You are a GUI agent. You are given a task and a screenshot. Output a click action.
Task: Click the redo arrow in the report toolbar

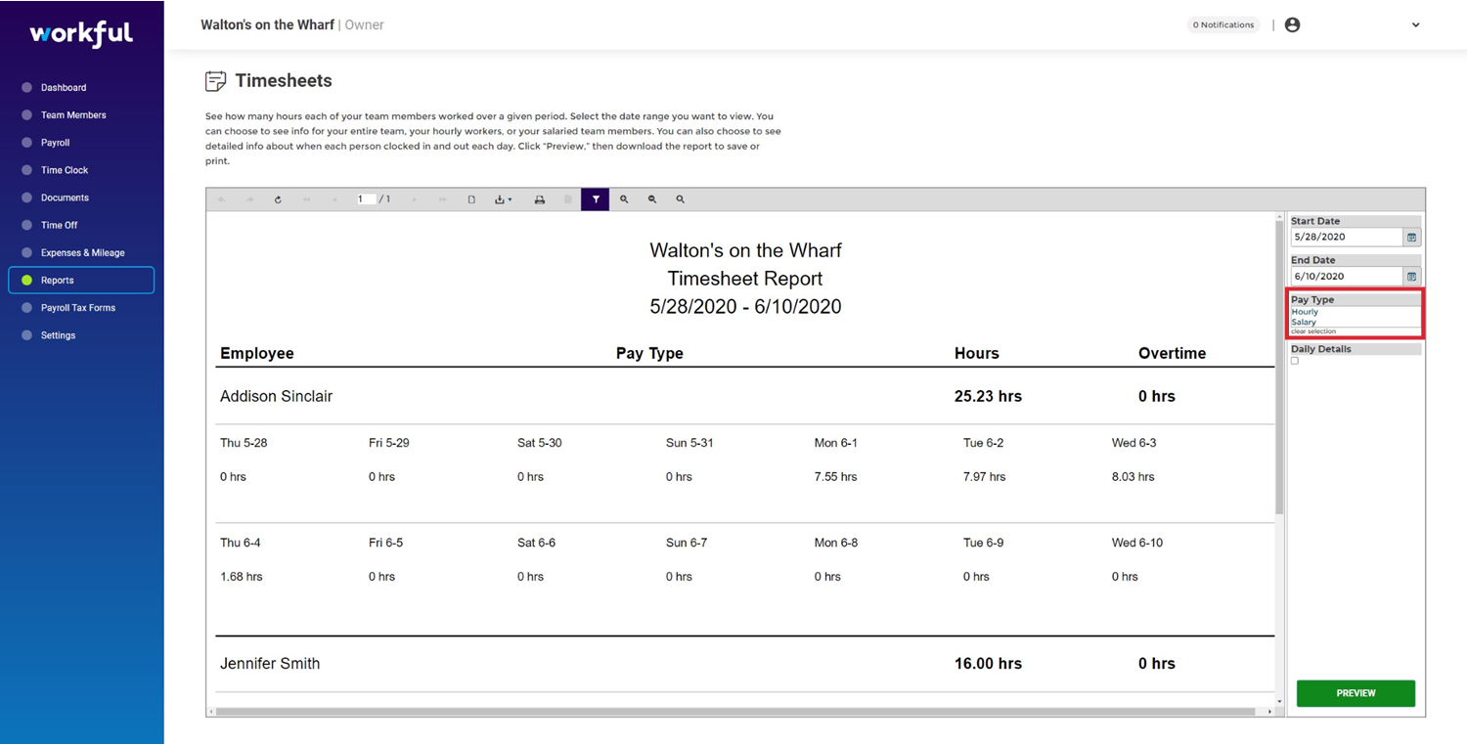click(x=249, y=199)
